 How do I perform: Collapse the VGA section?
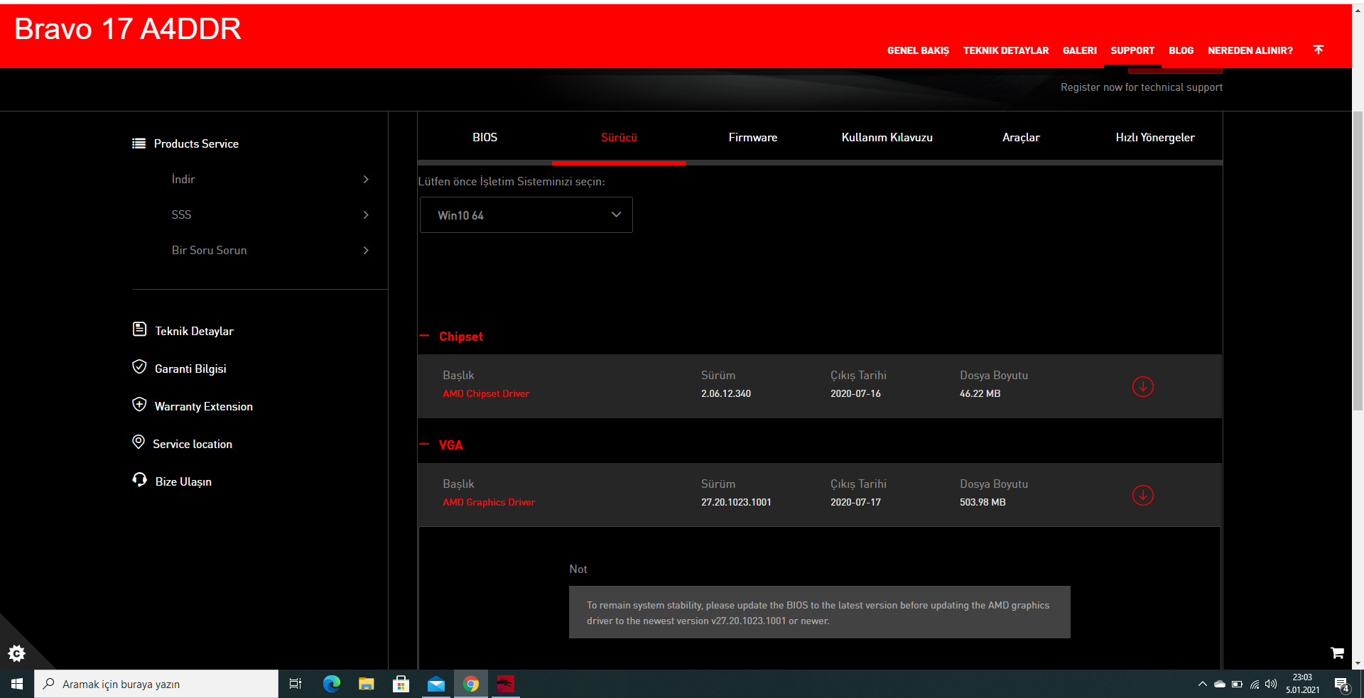[x=424, y=445]
